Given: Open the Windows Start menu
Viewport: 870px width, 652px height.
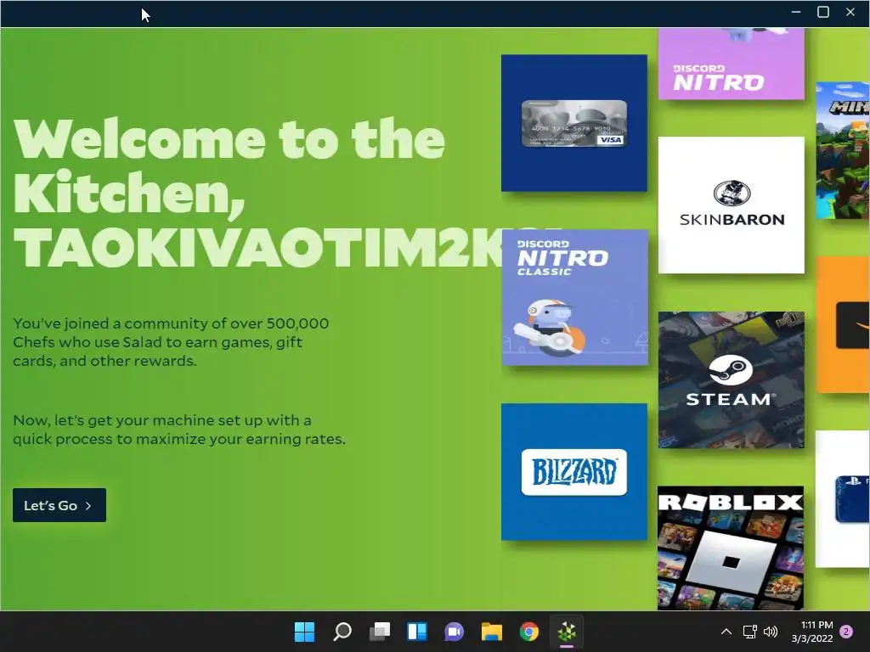Looking at the screenshot, I should [305, 632].
